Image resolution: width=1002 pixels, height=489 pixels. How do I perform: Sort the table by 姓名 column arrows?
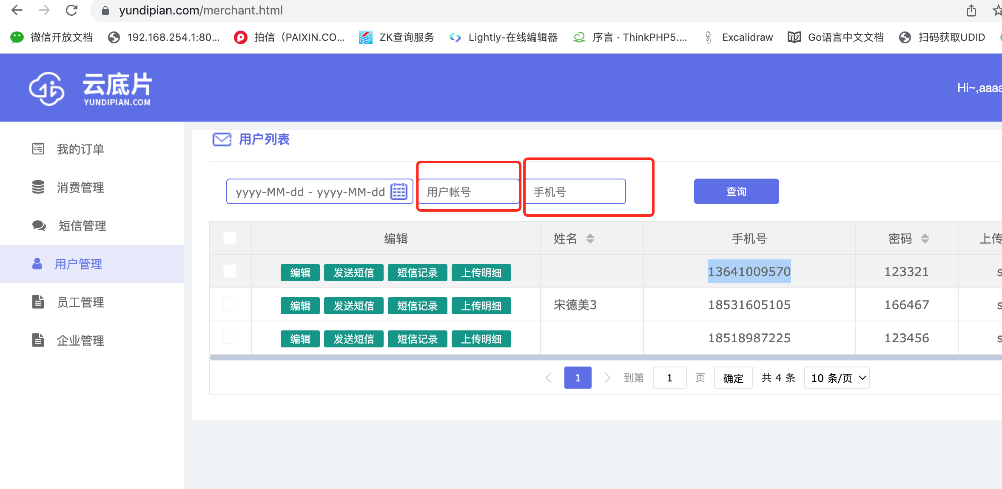click(x=590, y=239)
